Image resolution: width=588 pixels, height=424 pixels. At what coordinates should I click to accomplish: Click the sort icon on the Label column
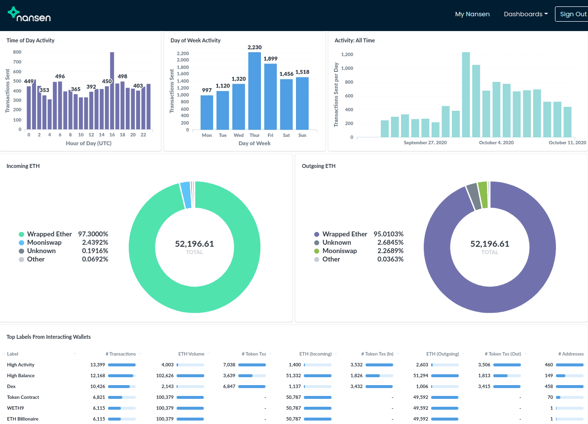click(x=74, y=354)
